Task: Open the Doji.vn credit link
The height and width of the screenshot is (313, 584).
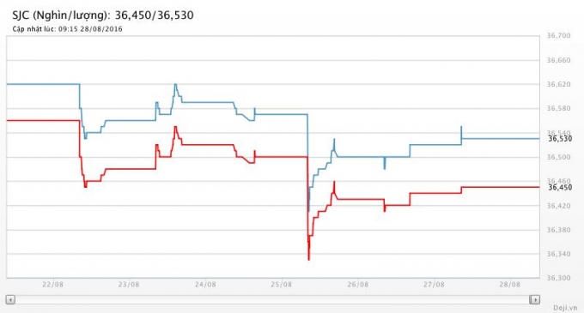Action: coord(564,308)
